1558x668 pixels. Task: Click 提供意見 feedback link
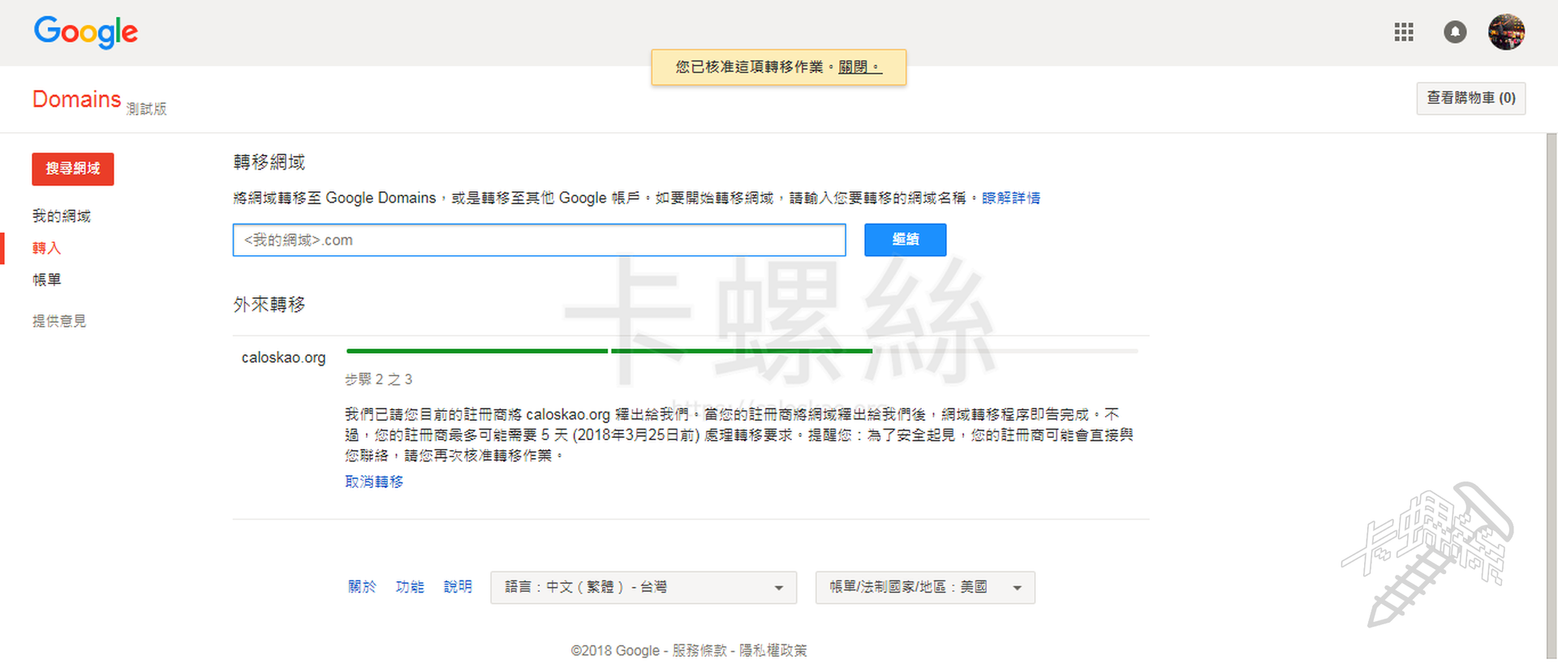tap(59, 321)
